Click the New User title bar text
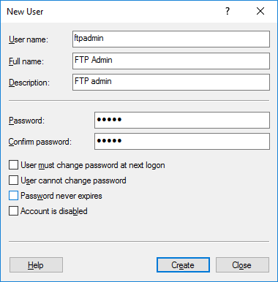278x282 pixels. point(25,12)
